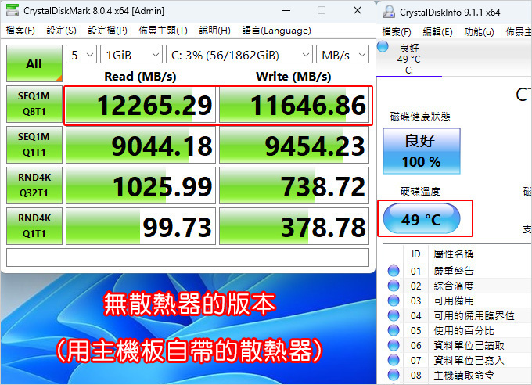Click the SEQ1M Q8T1 read result 12265.29
Screen dimensions: 532x385
pyautogui.click(x=141, y=105)
